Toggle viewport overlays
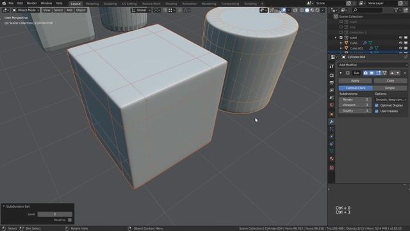 pos(283,10)
